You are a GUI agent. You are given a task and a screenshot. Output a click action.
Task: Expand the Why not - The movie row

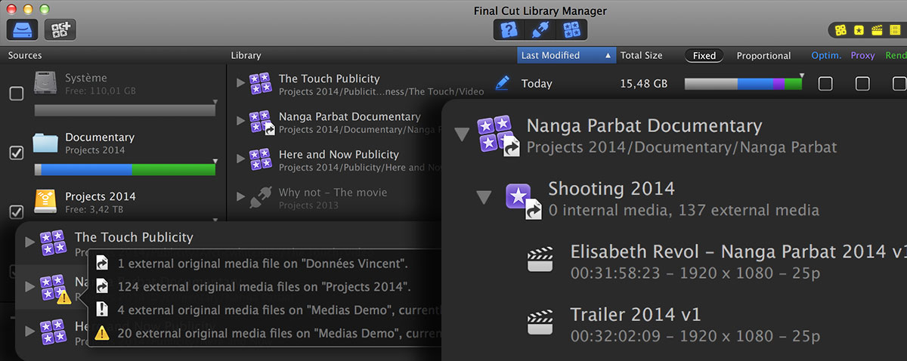coord(240,196)
